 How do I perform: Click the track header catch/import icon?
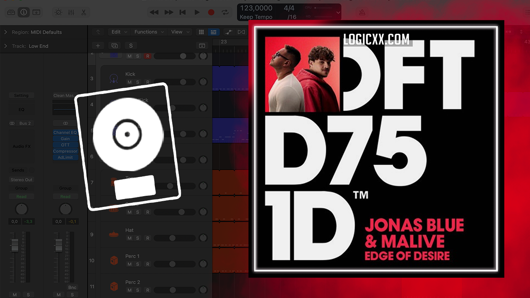pos(202,46)
